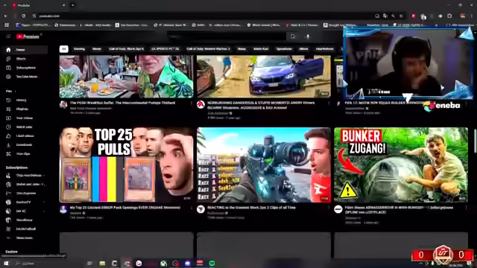Screen dimensions: 477x268
Task: Click the YouTube search input field
Action: (227, 36)
